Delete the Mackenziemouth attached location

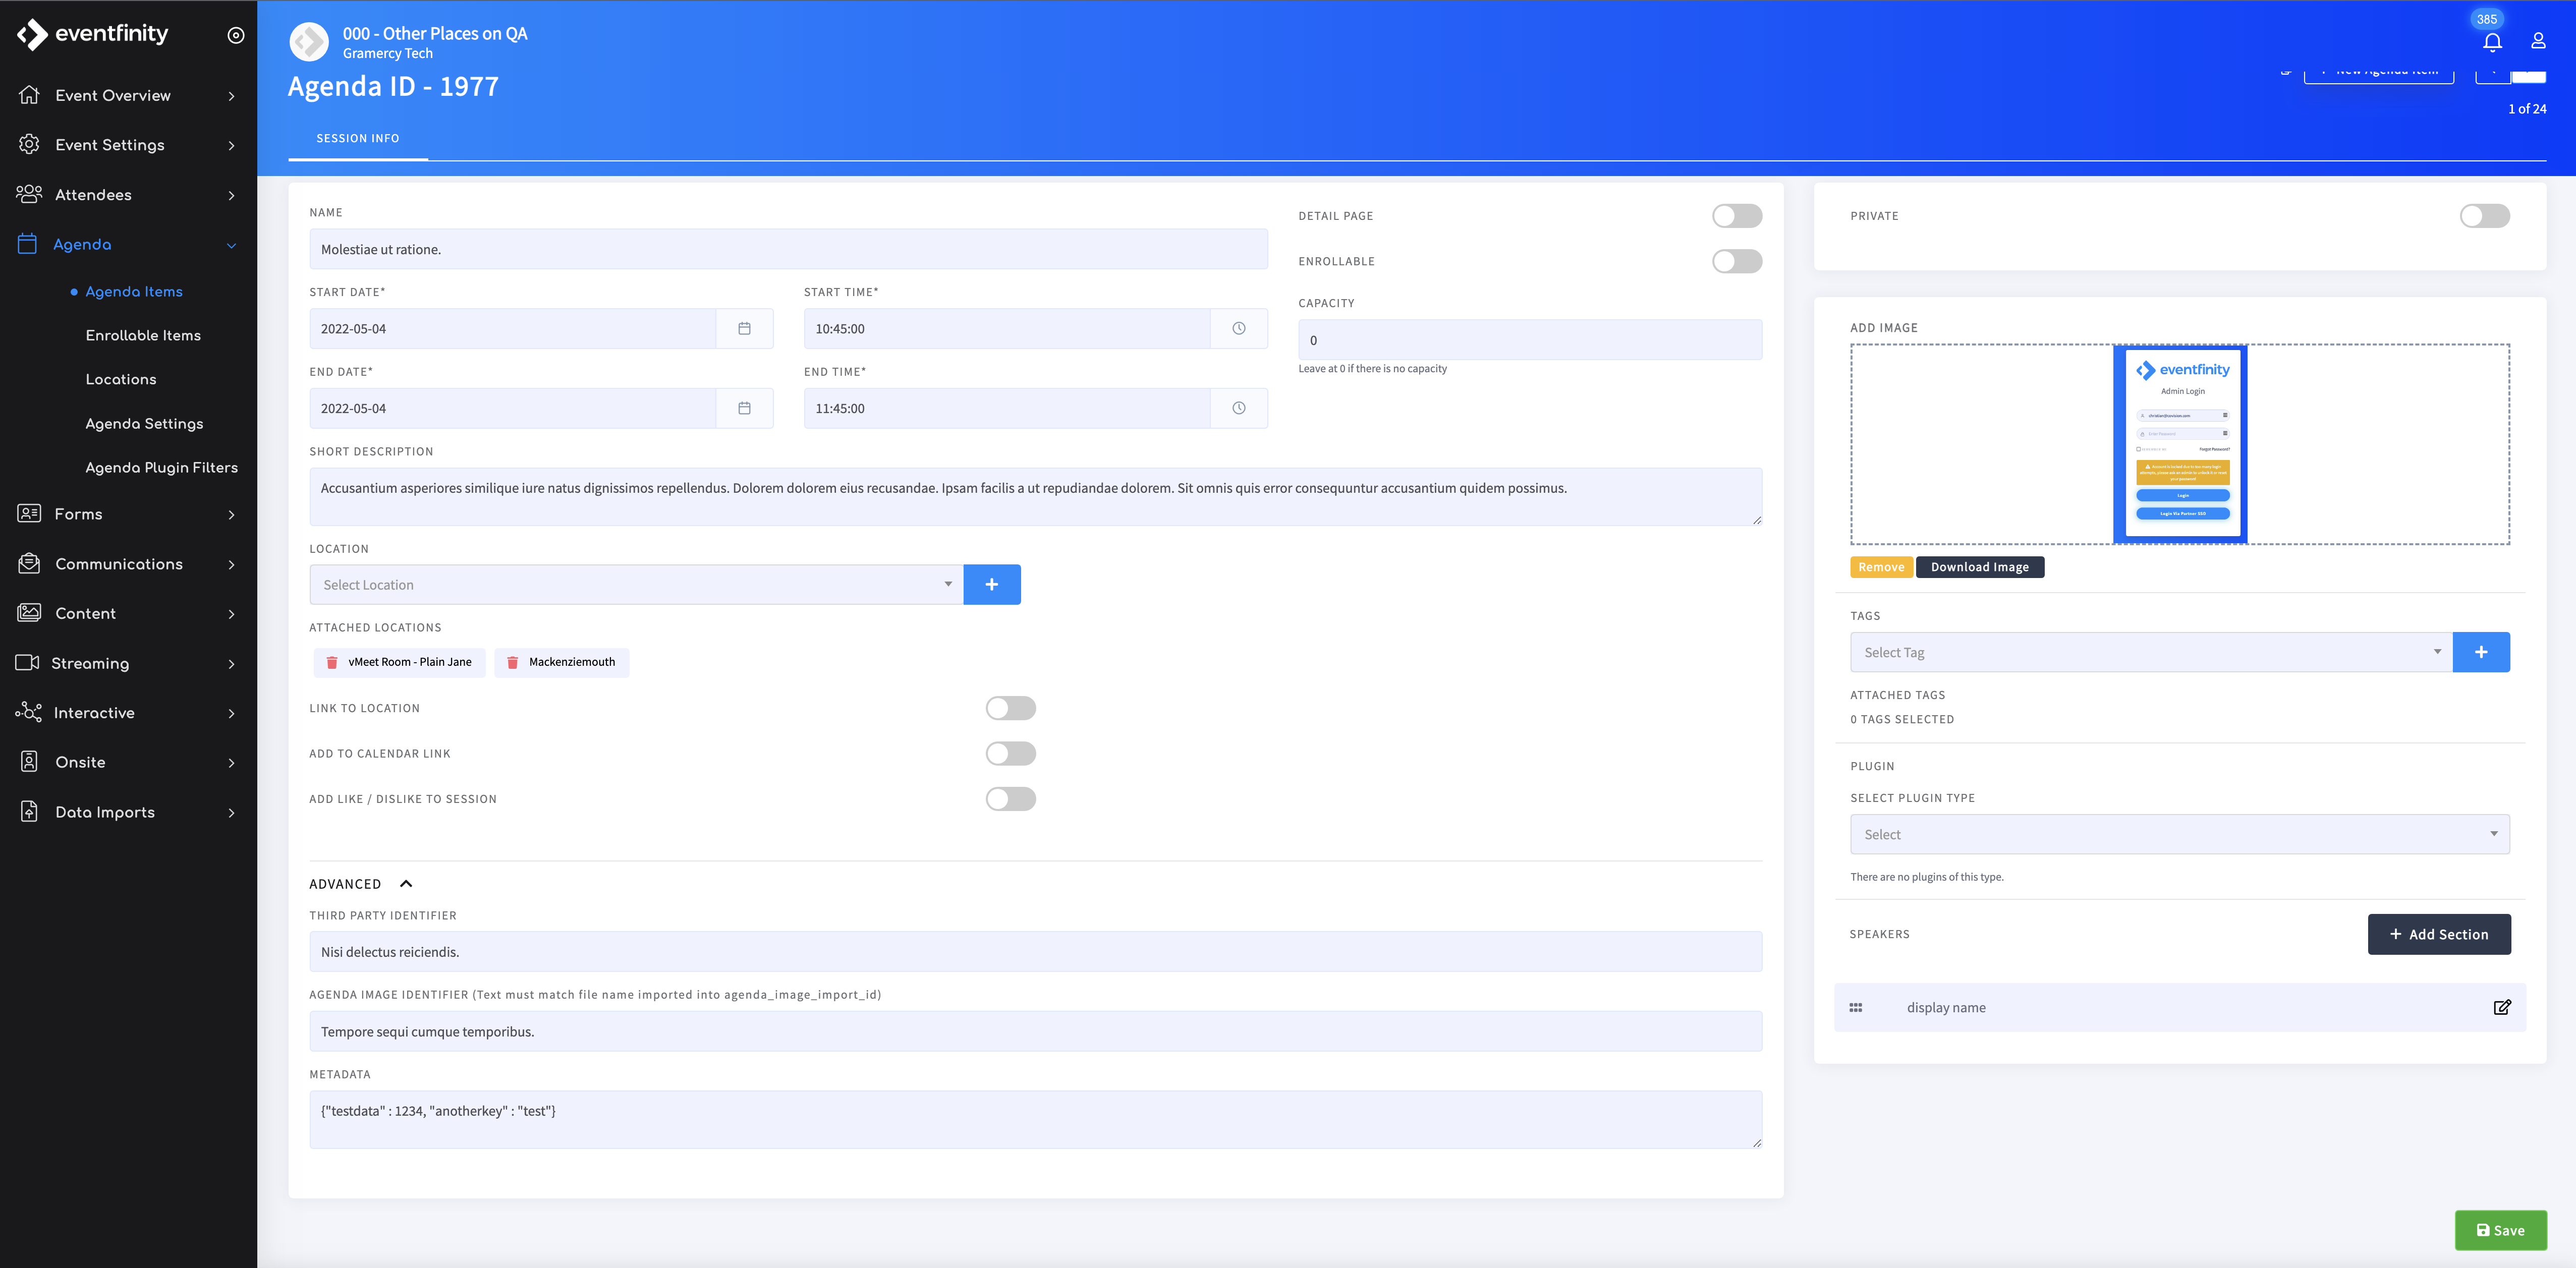pyautogui.click(x=513, y=662)
